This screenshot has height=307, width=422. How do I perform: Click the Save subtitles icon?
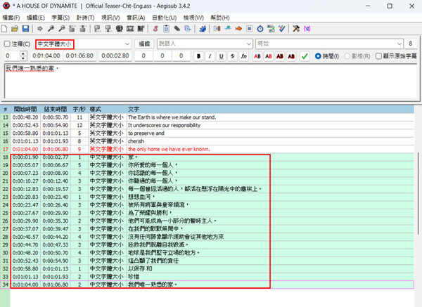(25, 29)
